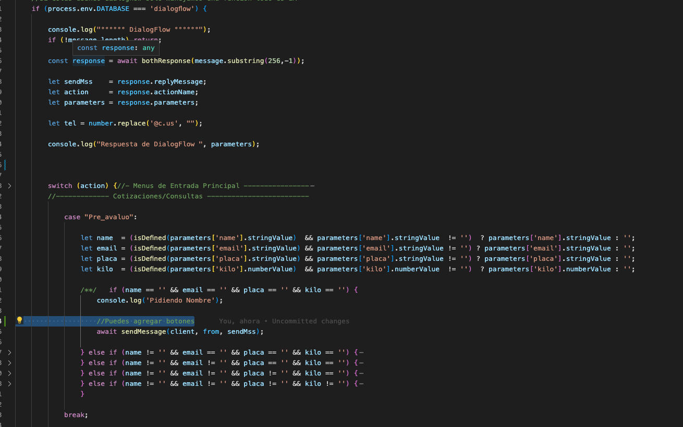Click the '//Puedes agregar botones' comment

(145, 321)
